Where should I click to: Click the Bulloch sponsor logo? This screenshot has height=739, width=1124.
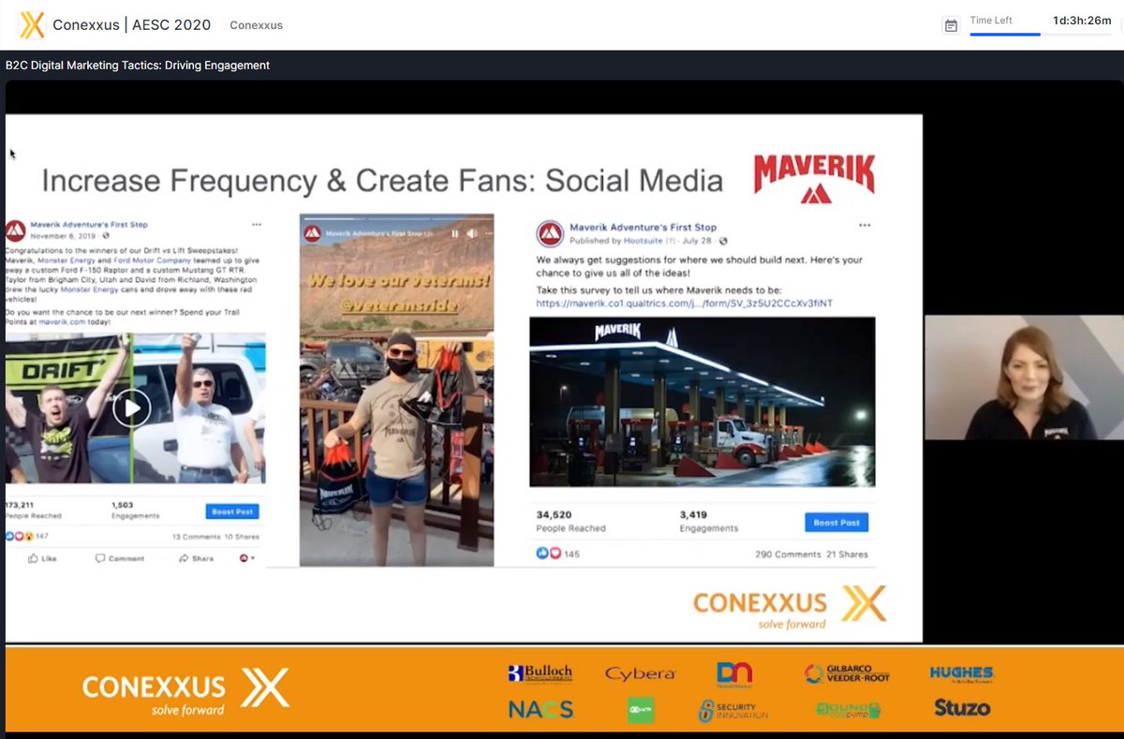pyautogui.click(x=540, y=673)
